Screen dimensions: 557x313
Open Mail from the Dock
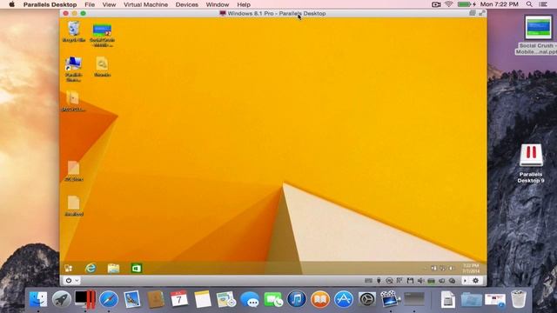click(x=132, y=299)
